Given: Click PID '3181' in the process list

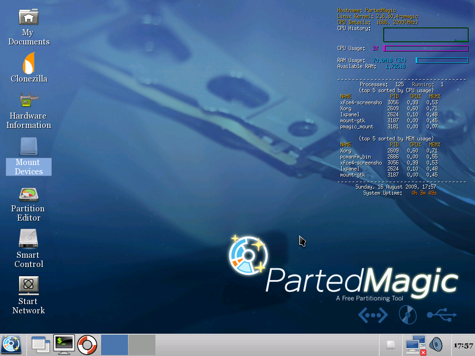Looking at the screenshot, I should [x=393, y=127].
